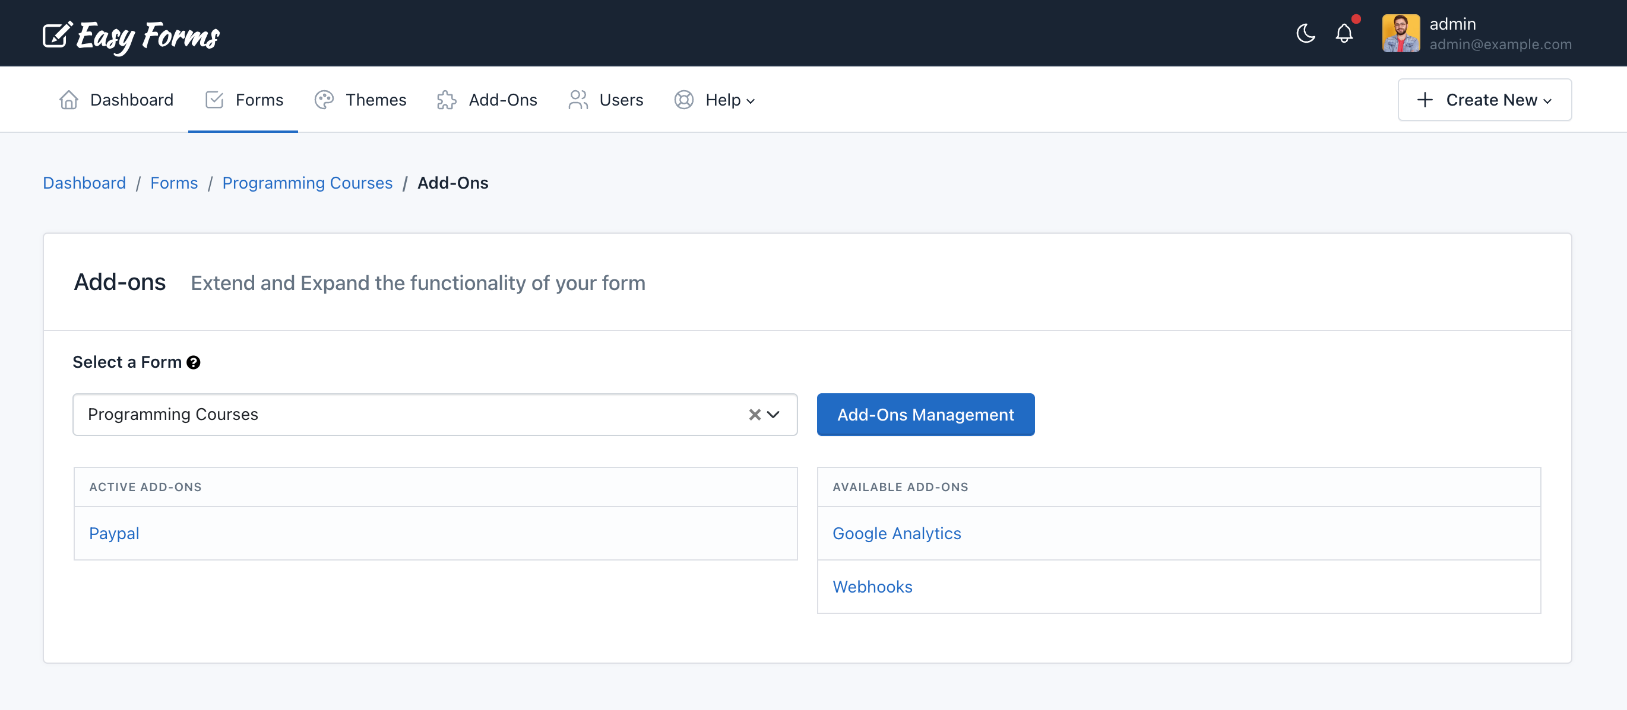Click the Add-Ons Management button

pos(925,415)
